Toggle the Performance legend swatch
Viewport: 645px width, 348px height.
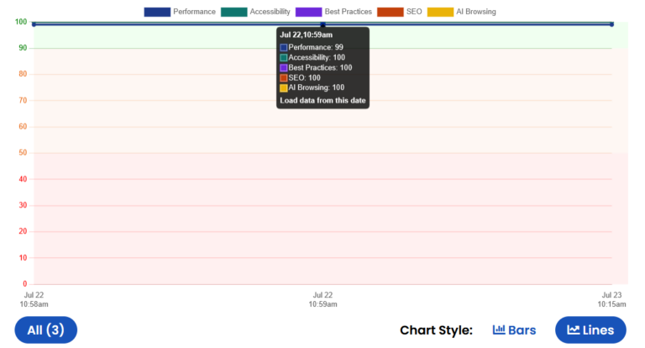pyautogui.click(x=157, y=12)
